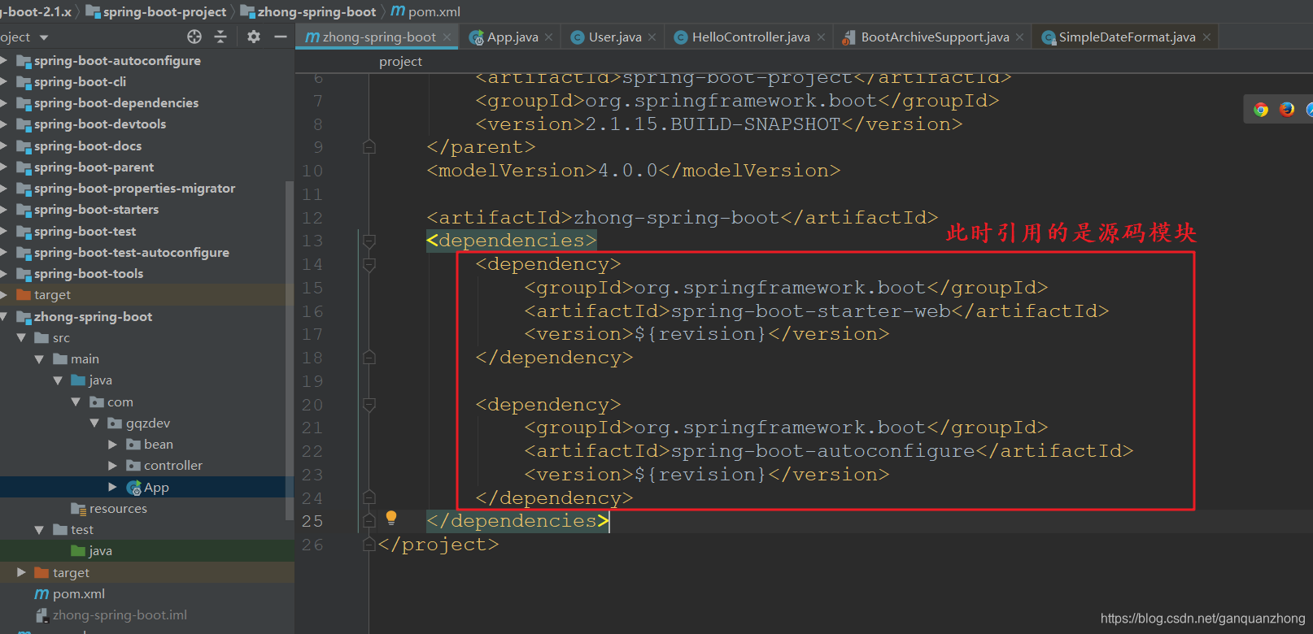Screen dimensions: 1313x634
Task: Select spring-boot-cli module in tree
Action: click(80, 82)
